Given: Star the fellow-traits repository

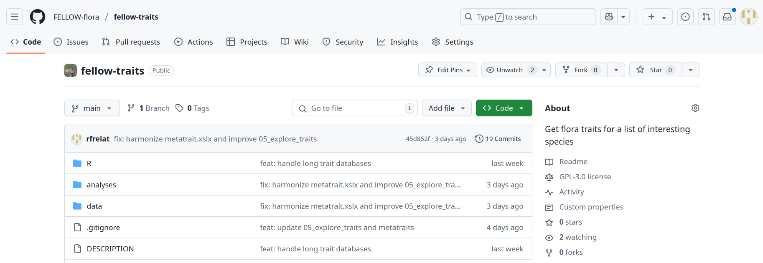Looking at the screenshot, I should point(655,70).
